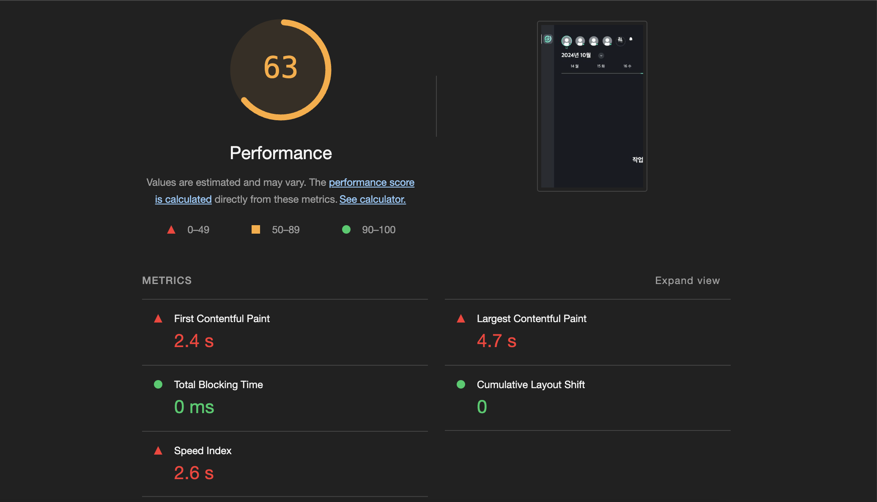Click the 2.6 s Speed Index value
Image resolution: width=877 pixels, height=502 pixels.
194,473
